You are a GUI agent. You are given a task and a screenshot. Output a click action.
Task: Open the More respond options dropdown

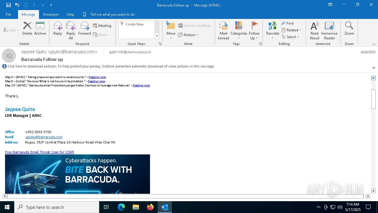(102, 35)
